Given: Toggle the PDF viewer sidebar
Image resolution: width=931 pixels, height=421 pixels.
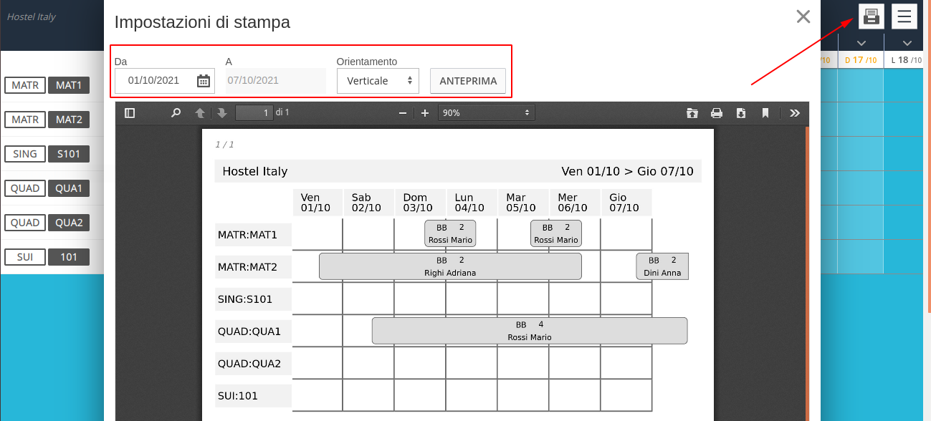Looking at the screenshot, I should pos(130,113).
